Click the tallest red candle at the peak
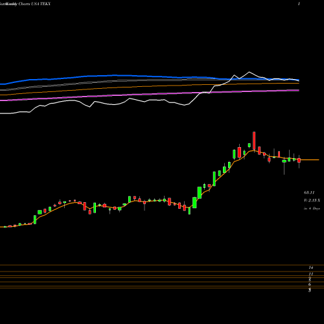324x324 pixels. [x=254, y=141]
